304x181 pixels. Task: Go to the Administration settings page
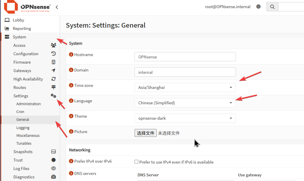29,104
